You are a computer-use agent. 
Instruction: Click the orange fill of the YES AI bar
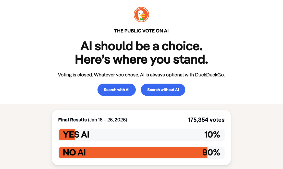point(67,134)
